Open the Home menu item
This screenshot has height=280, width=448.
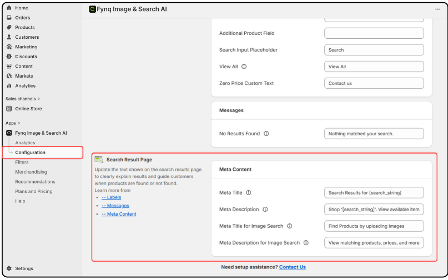tap(22, 8)
